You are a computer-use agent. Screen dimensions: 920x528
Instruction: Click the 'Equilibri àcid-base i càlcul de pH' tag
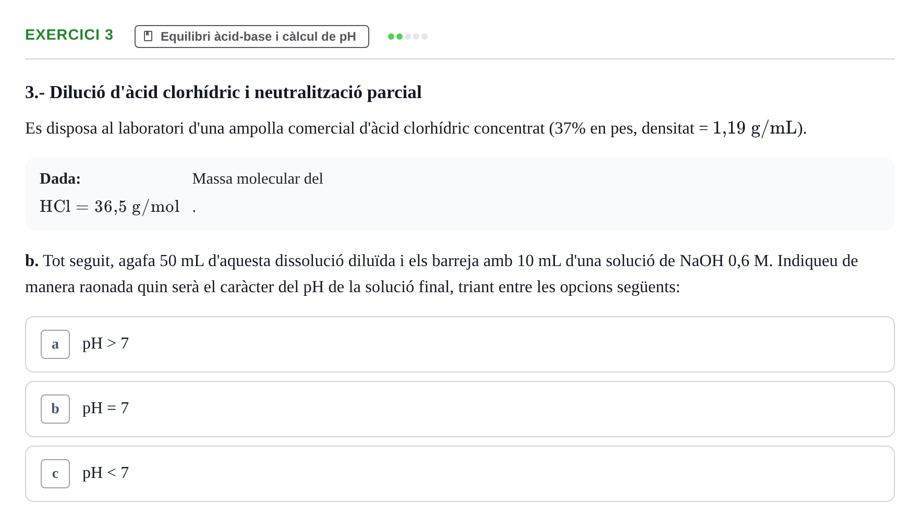(x=252, y=37)
